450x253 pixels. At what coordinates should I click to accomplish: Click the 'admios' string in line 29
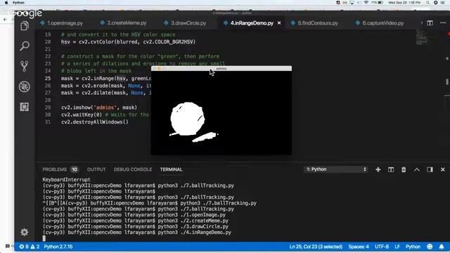tap(105, 108)
